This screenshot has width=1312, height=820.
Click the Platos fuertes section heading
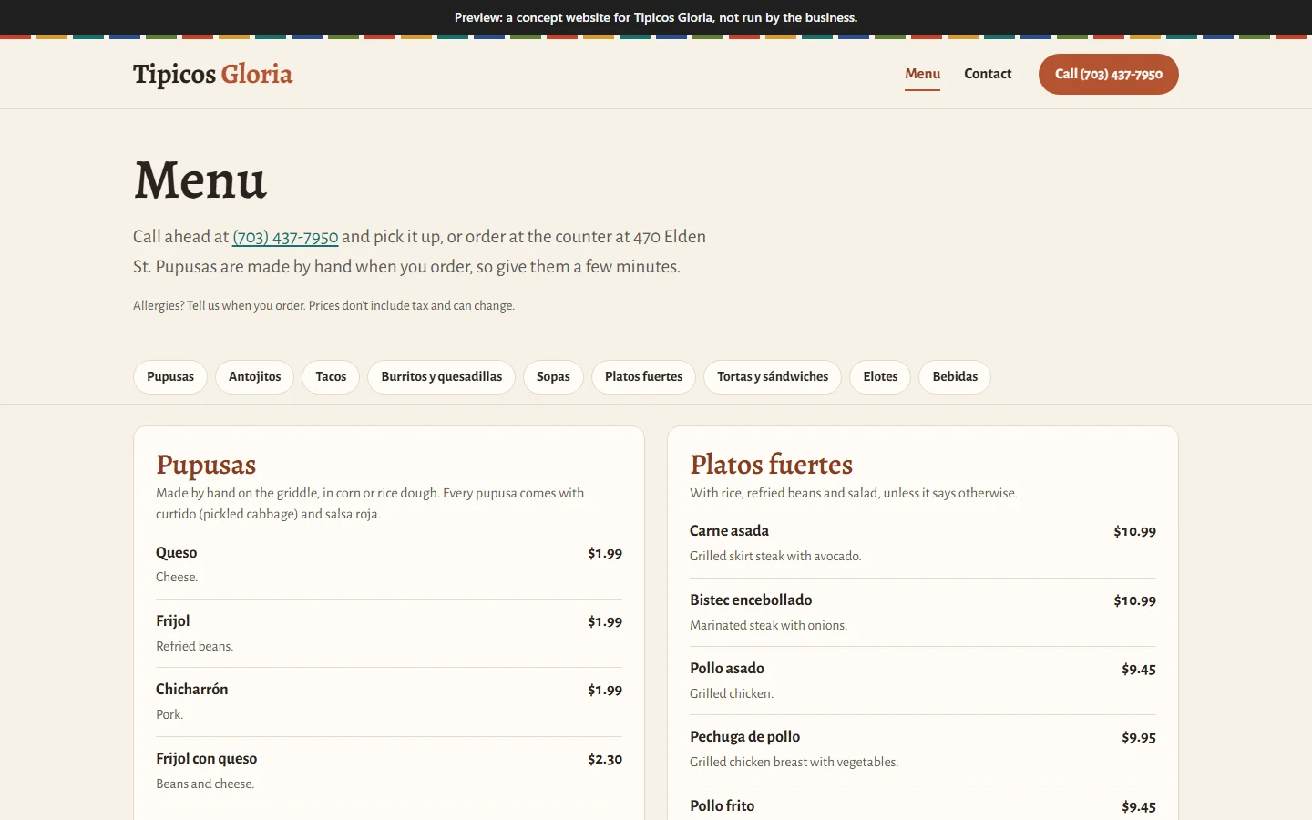pyautogui.click(x=771, y=465)
